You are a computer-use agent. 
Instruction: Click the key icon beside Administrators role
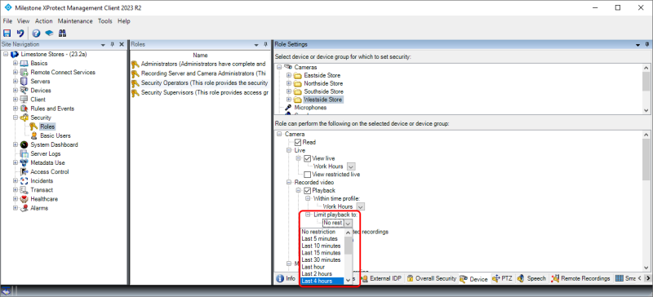[x=135, y=64]
